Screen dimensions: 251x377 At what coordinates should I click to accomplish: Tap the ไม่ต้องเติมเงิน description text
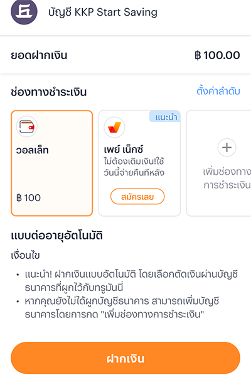pos(134,167)
